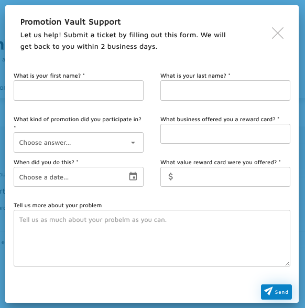Select the business name input box
The image size is (305, 308).
pyautogui.click(x=225, y=134)
